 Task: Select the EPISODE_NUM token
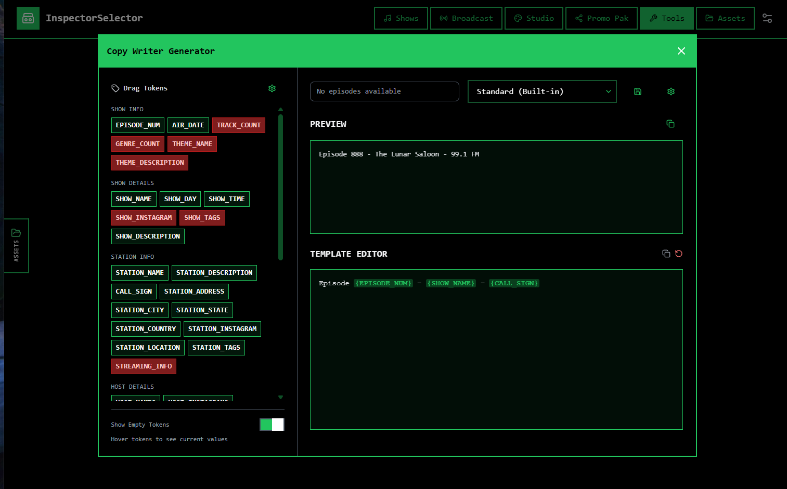(x=137, y=125)
